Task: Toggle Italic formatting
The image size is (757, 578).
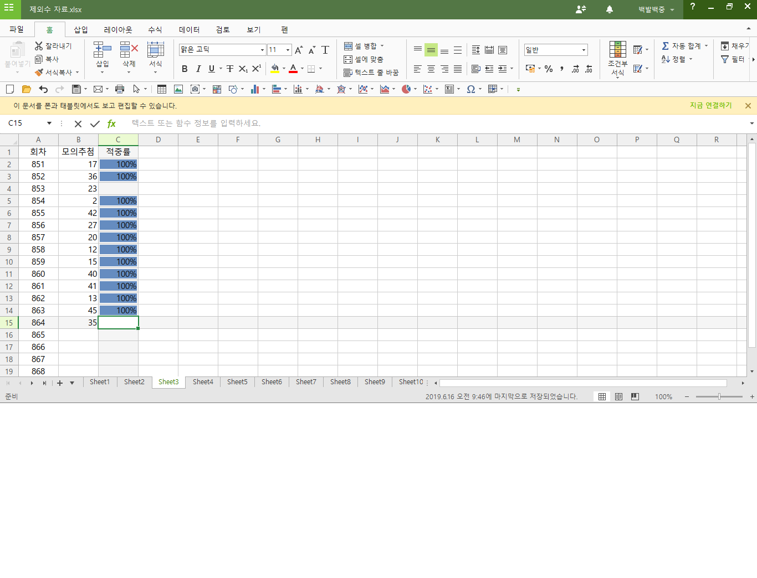Action: click(198, 69)
